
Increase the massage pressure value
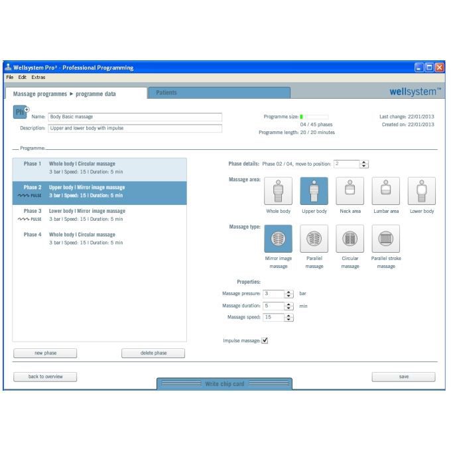289,292
